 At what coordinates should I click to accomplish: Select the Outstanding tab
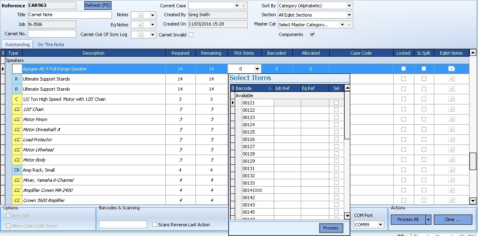click(17, 45)
